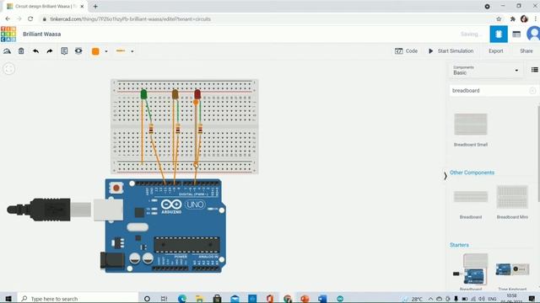The height and width of the screenshot is (303, 540).
Task: Click the Other Components heading
Action: (x=472, y=173)
